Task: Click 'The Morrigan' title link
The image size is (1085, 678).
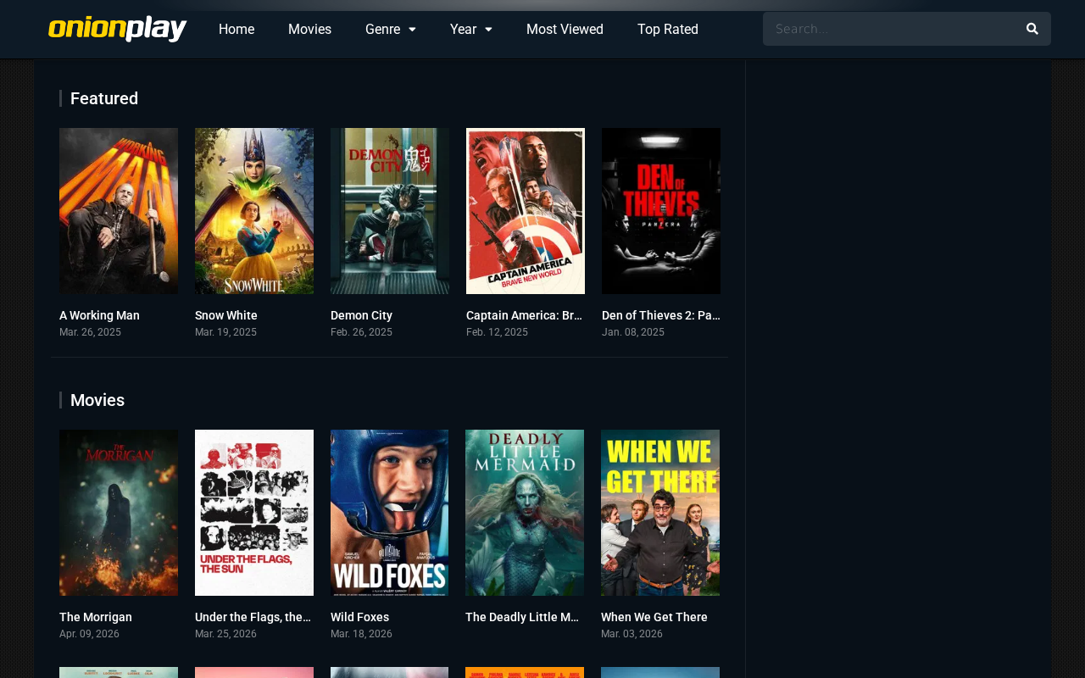Action: (x=96, y=617)
